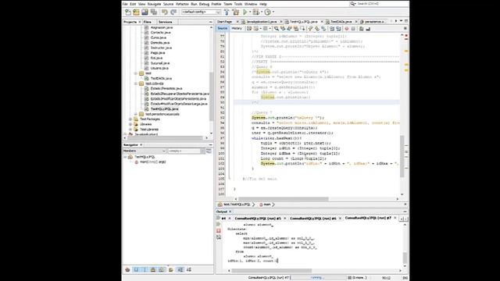
Task: Close the Output panel tab
Action: point(230,212)
